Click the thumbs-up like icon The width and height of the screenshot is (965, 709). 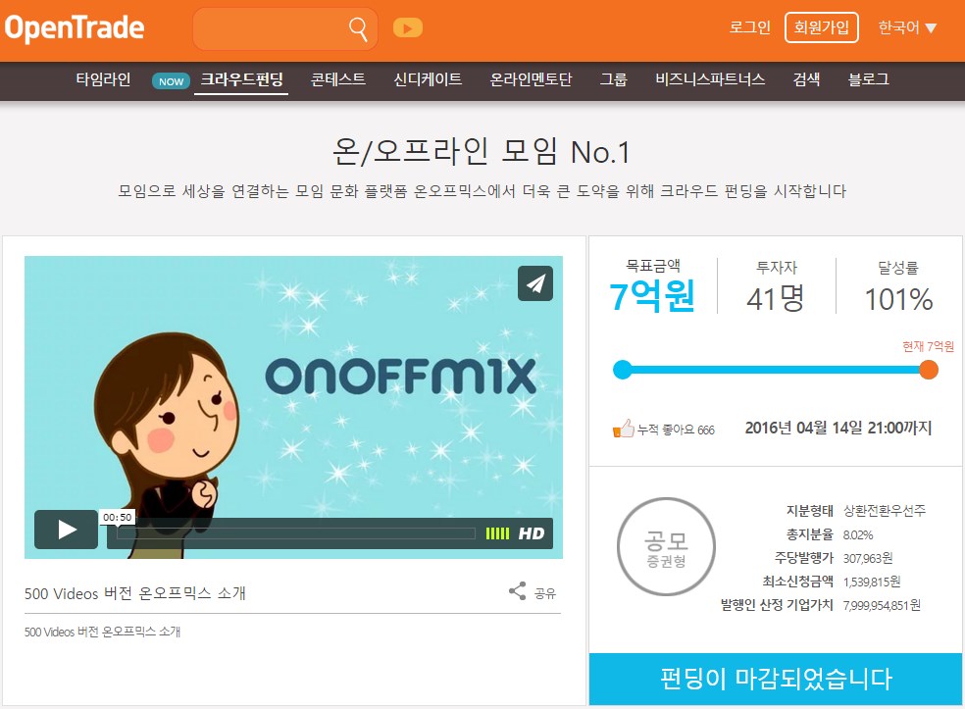624,429
